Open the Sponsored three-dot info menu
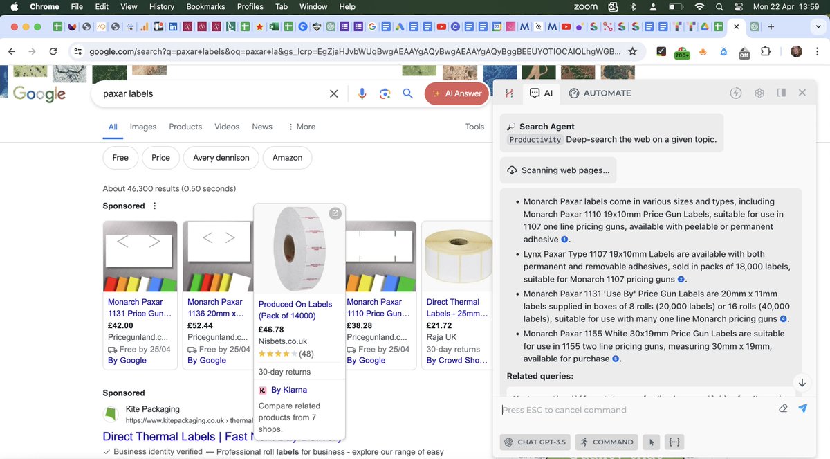This screenshot has width=830, height=459. [155, 206]
